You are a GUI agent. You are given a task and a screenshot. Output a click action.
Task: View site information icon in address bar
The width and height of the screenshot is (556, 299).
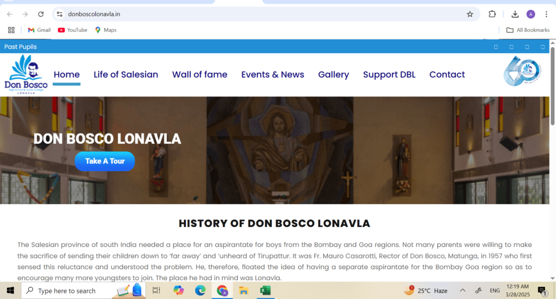[60, 14]
